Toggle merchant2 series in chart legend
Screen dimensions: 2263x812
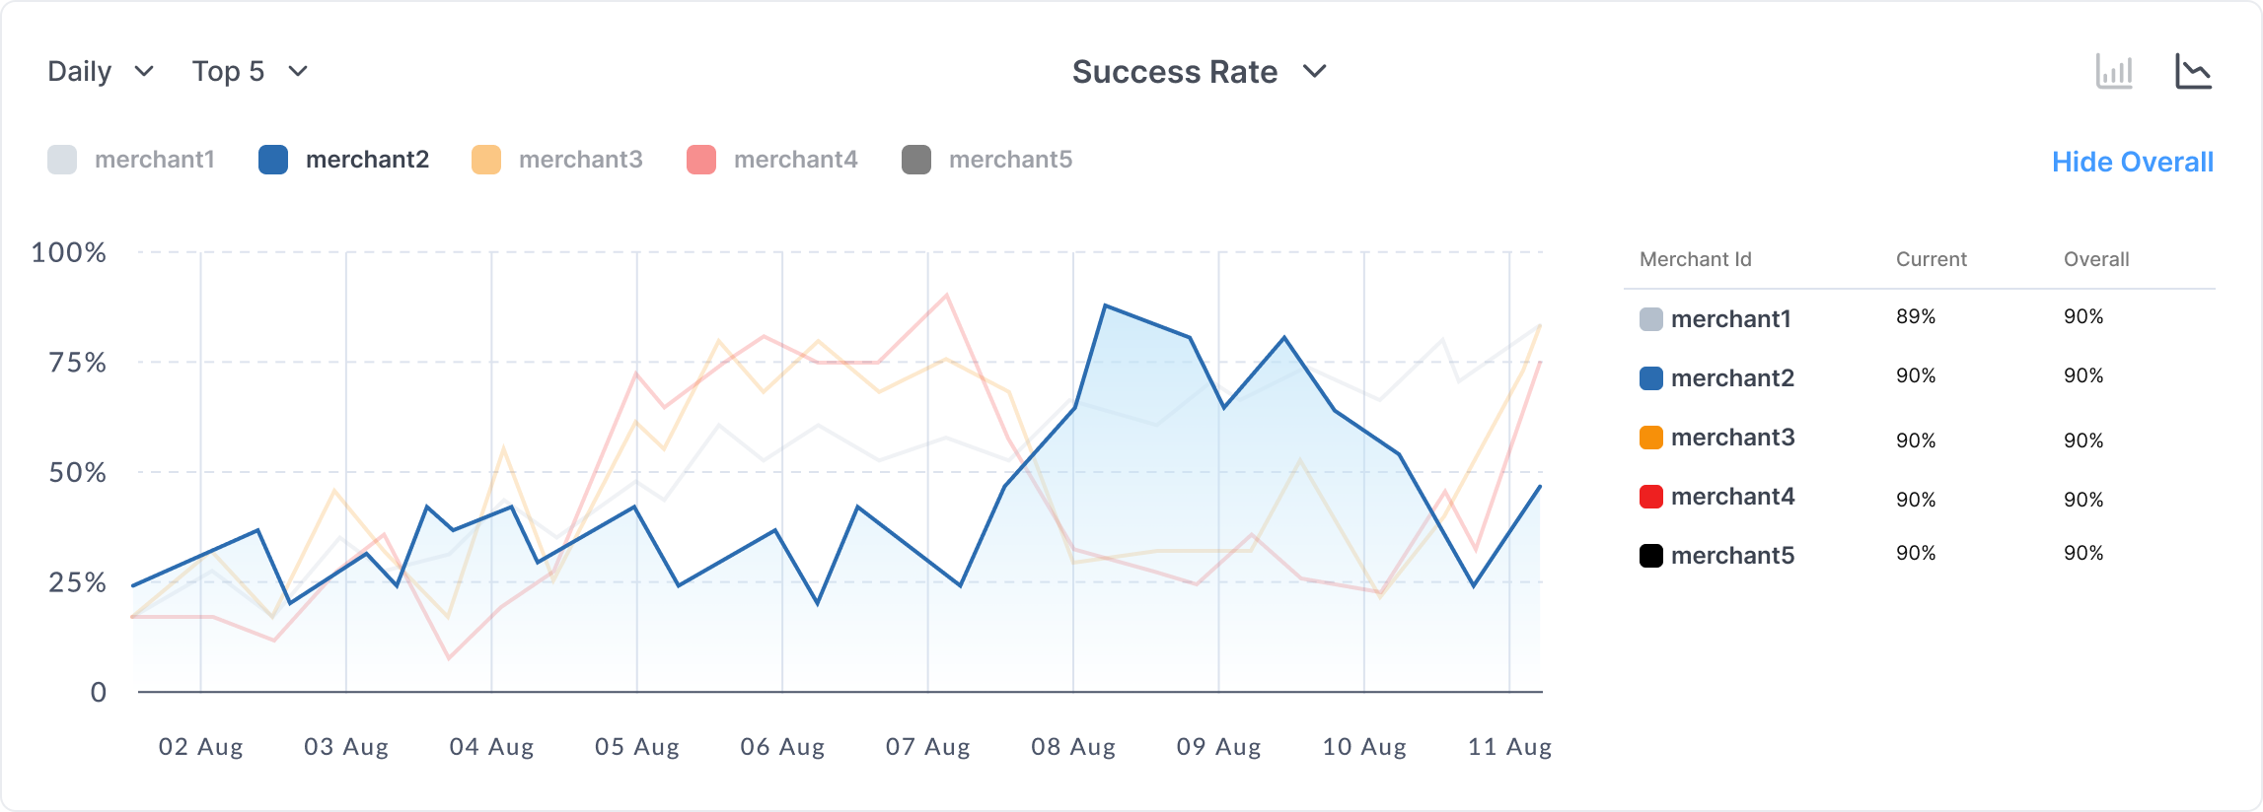click(x=344, y=160)
